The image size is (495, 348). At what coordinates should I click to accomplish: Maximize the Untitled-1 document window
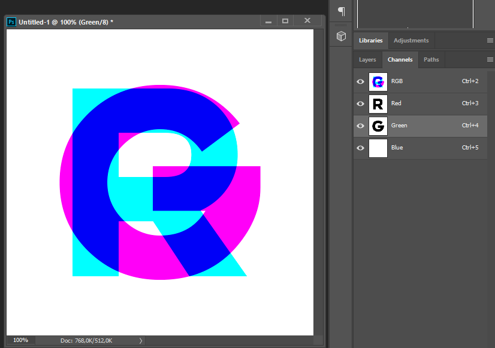tap(285, 21)
